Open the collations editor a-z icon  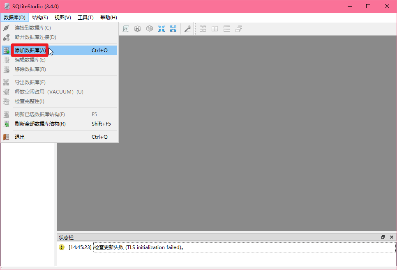138,29
